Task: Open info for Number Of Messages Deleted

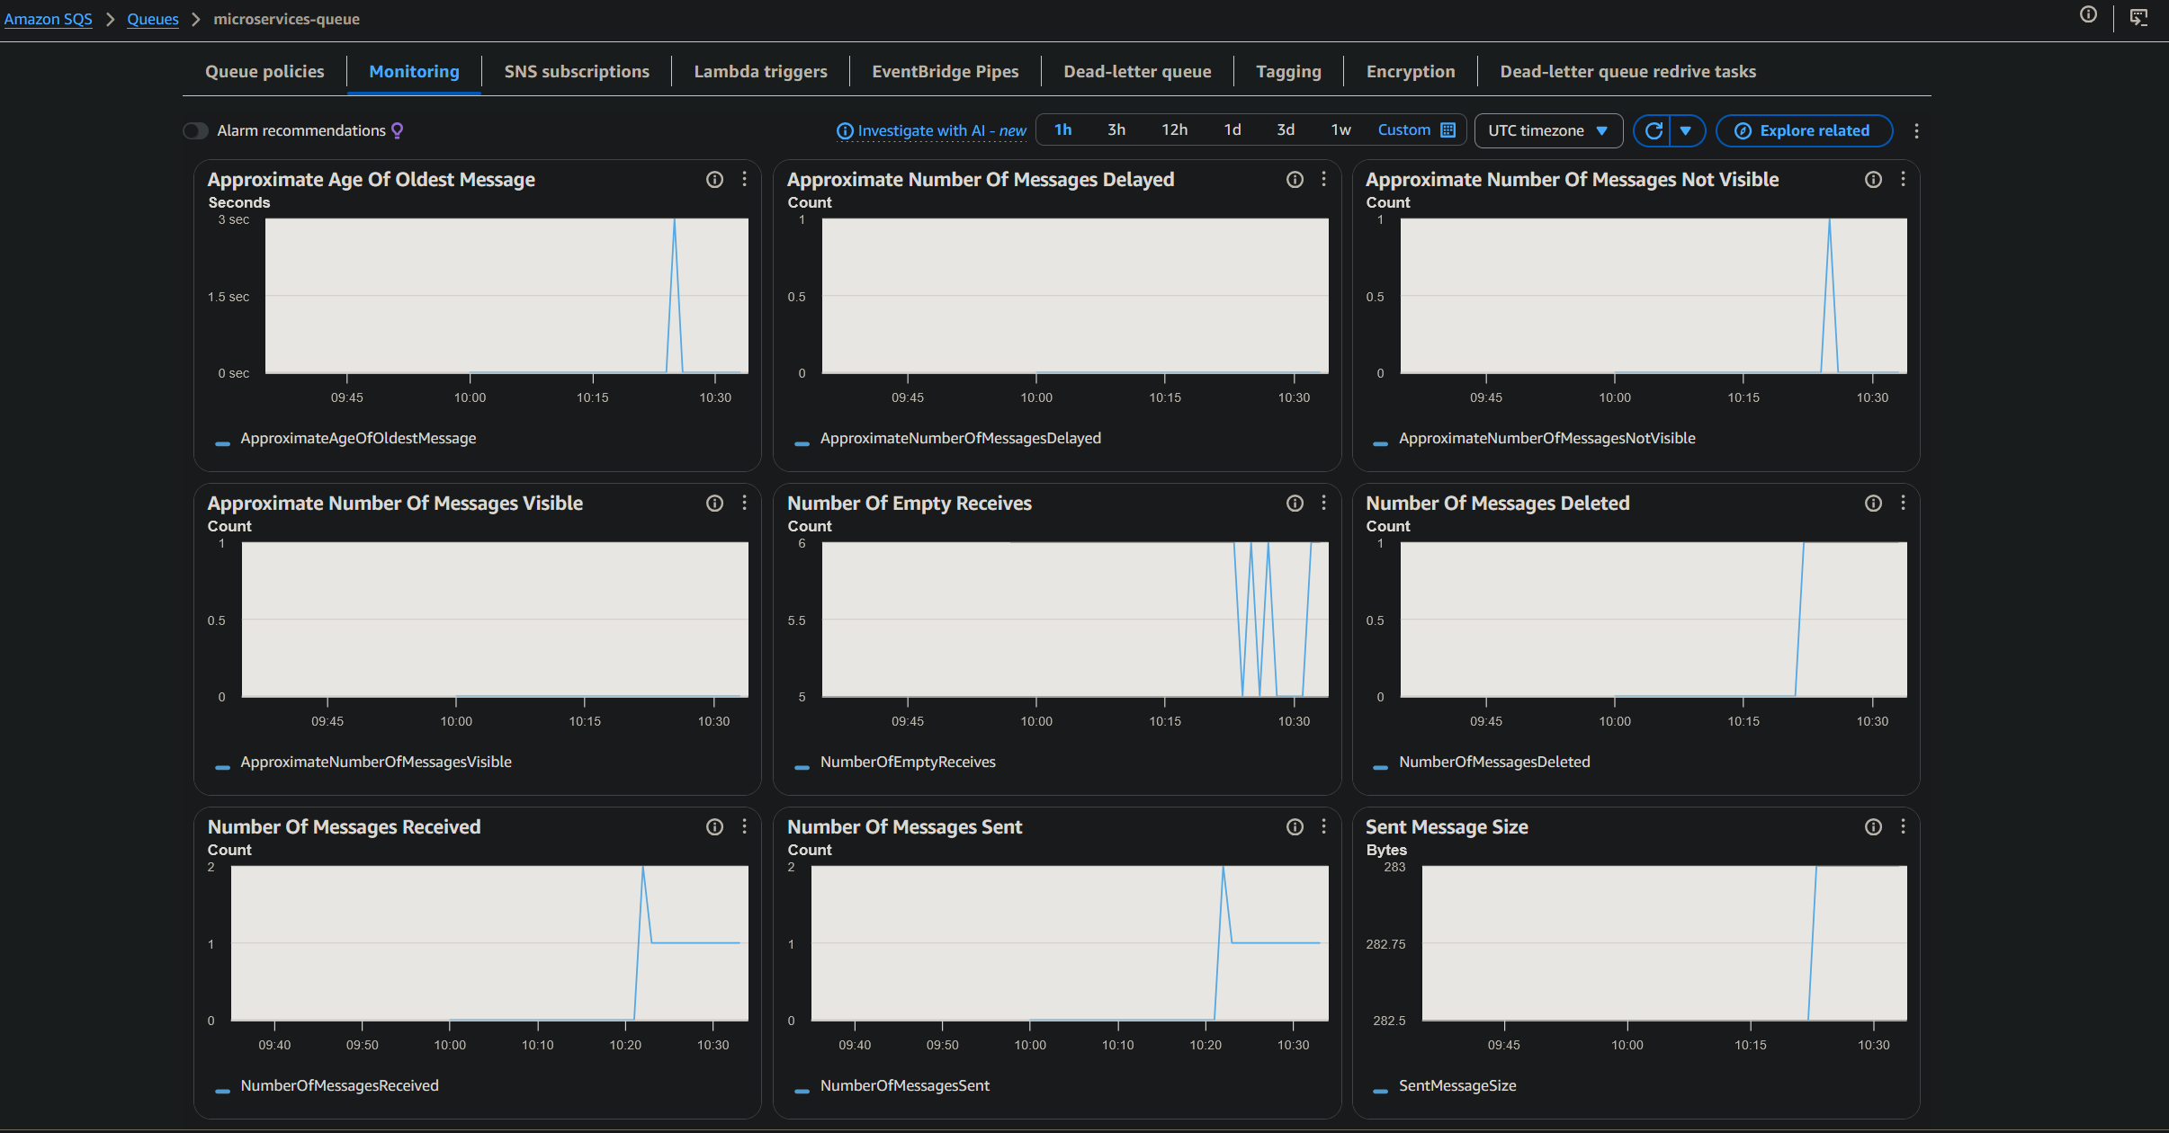Action: pos(1873,504)
